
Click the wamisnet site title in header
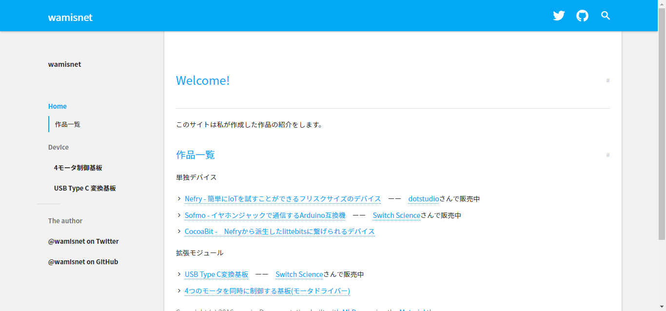pyautogui.click(x=70, y=18)
